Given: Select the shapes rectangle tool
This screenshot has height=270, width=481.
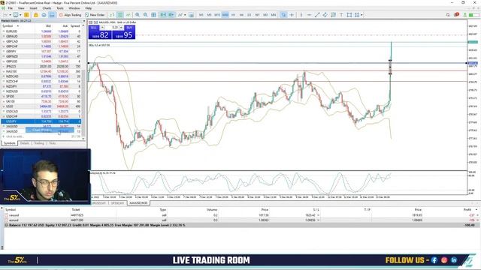Looking at the screenshot, I should click(x=349, y=15).
